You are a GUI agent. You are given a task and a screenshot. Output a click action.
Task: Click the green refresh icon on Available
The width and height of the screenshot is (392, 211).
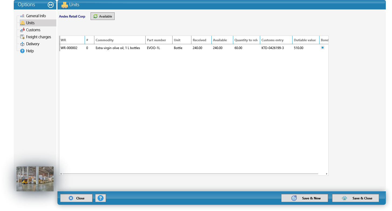point(95,16)
